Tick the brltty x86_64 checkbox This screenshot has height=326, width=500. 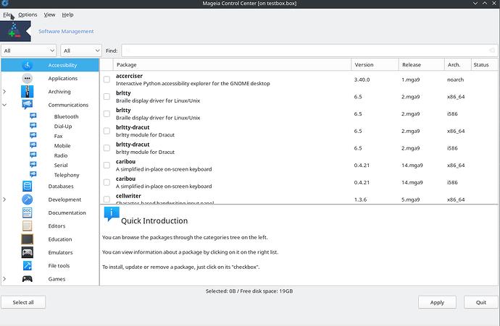click(107, 97)
